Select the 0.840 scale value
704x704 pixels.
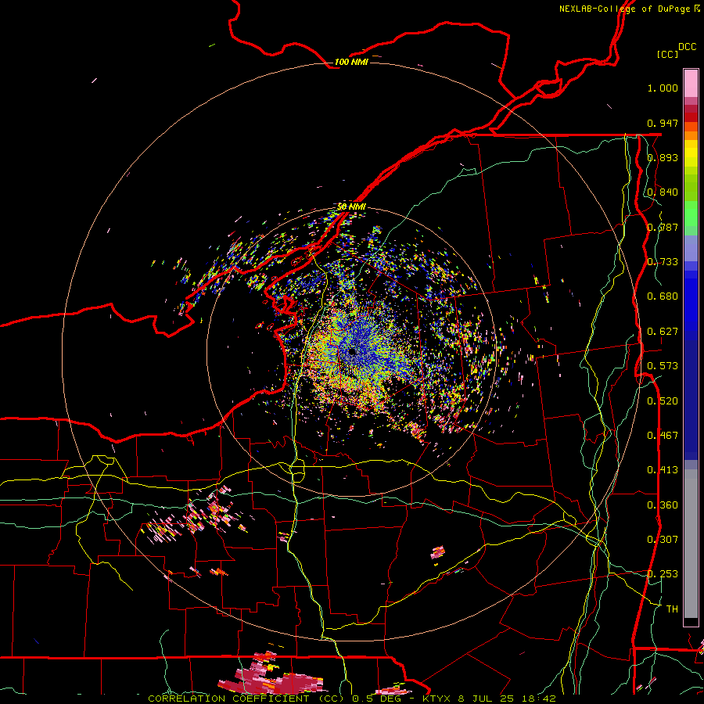[663, 192]
